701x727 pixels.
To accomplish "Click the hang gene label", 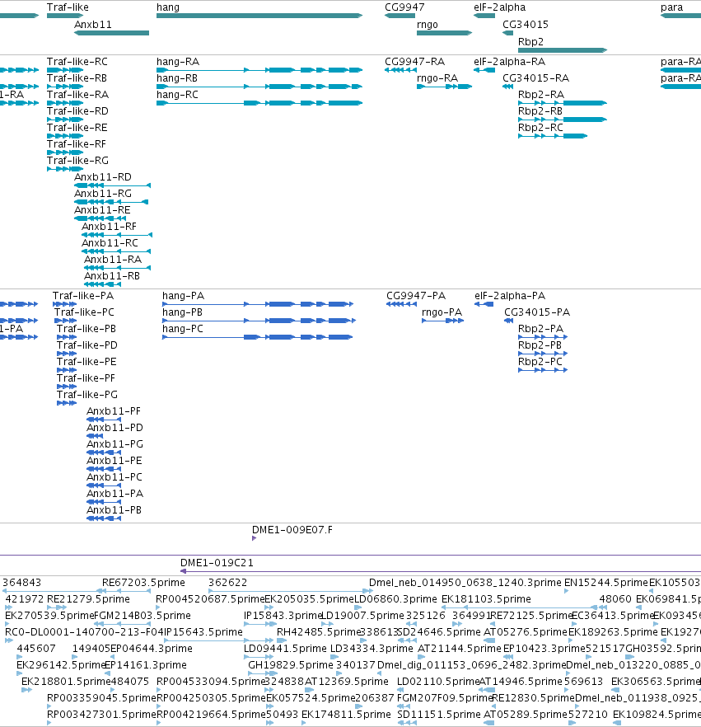I will [x=168, y=7].
